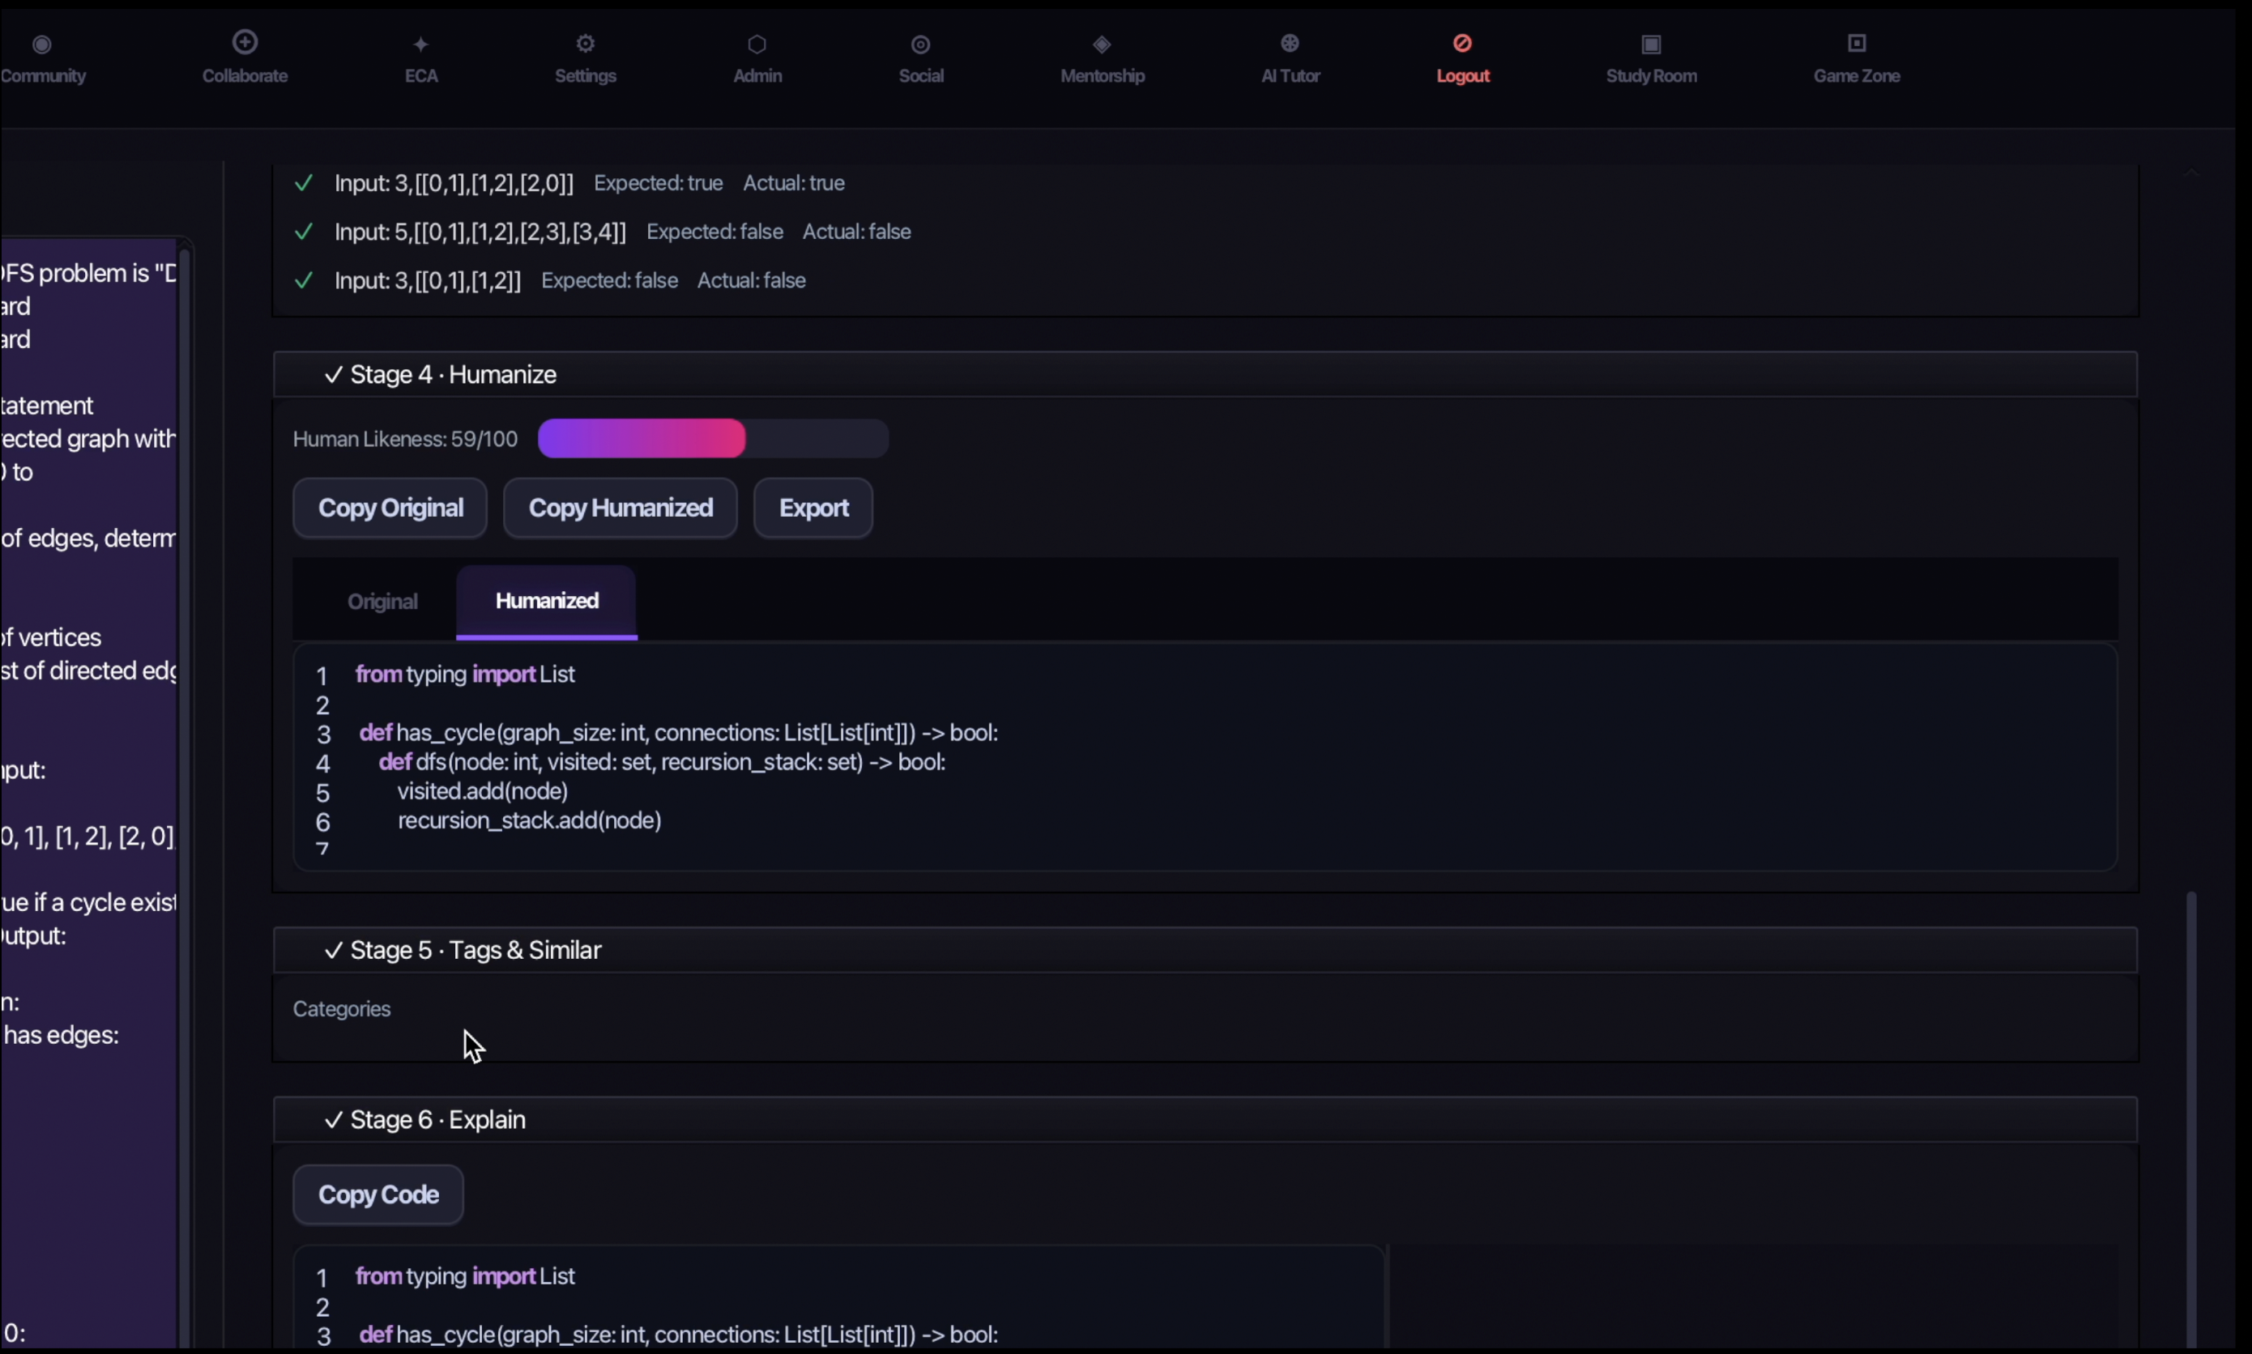Open the Settings gear icon
This screenshot has width=2252, height=1354.
(586, 43)
